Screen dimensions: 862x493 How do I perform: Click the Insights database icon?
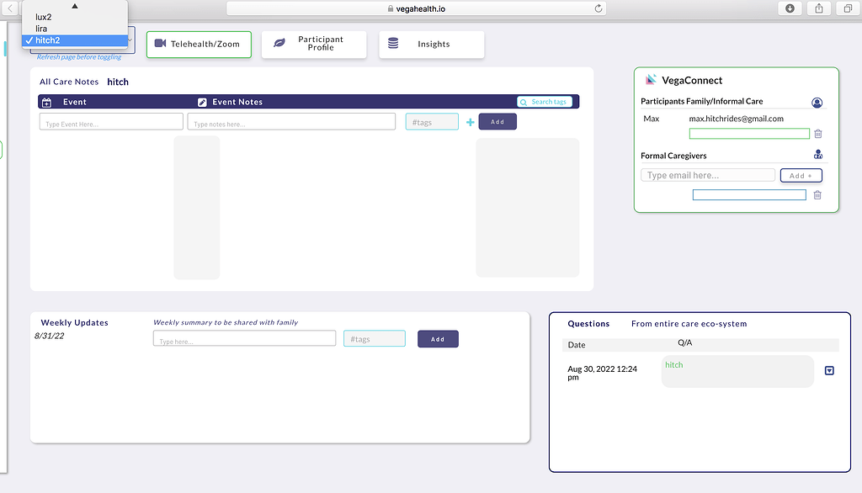click(391, 44)
